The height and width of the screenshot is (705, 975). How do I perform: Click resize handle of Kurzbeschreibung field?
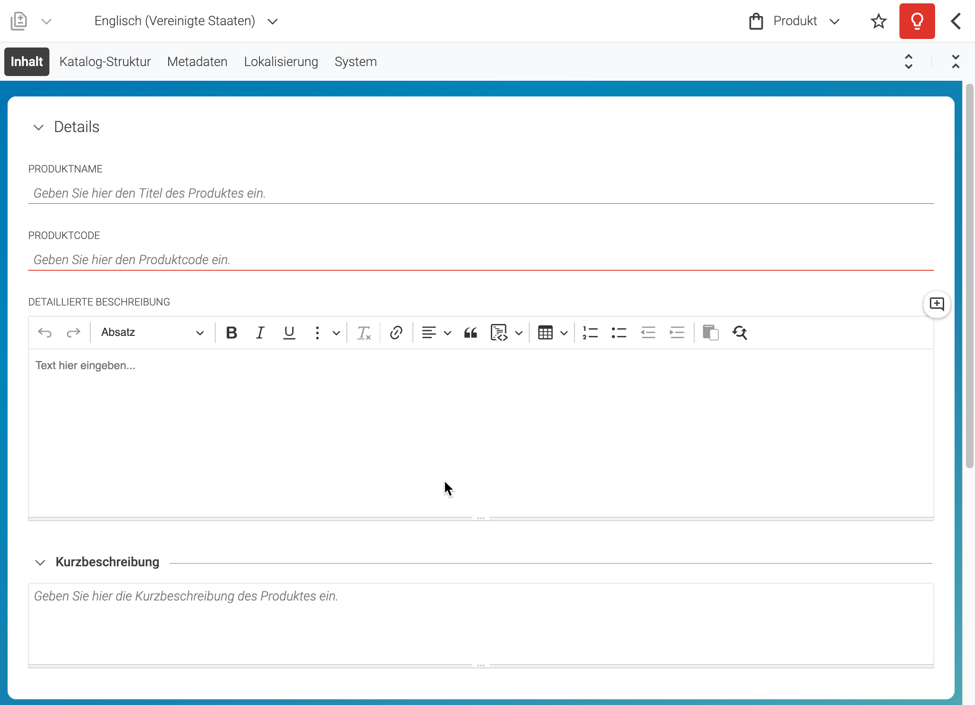click(x=481, y=666)
